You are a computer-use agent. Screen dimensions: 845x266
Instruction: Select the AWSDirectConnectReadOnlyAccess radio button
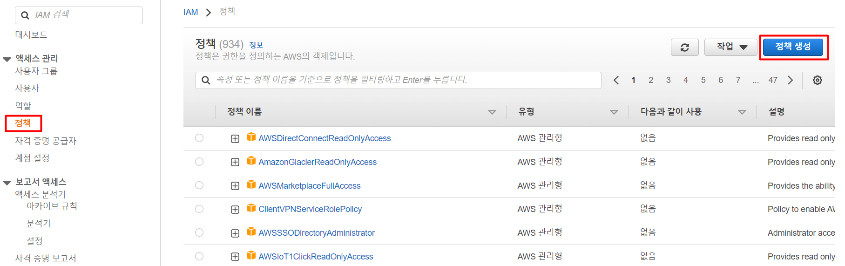pyautogui.click(x=199, y=138)
